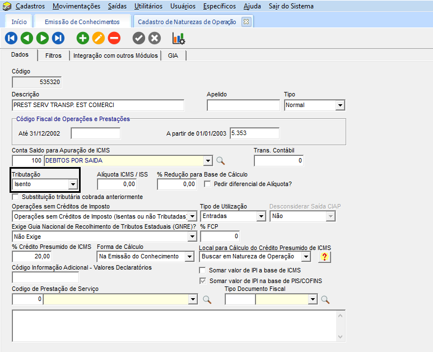The height and width of the screenshot is (352, 433).
Task: Click the Trans. Contábil field
Action: [x=278, y=160]
